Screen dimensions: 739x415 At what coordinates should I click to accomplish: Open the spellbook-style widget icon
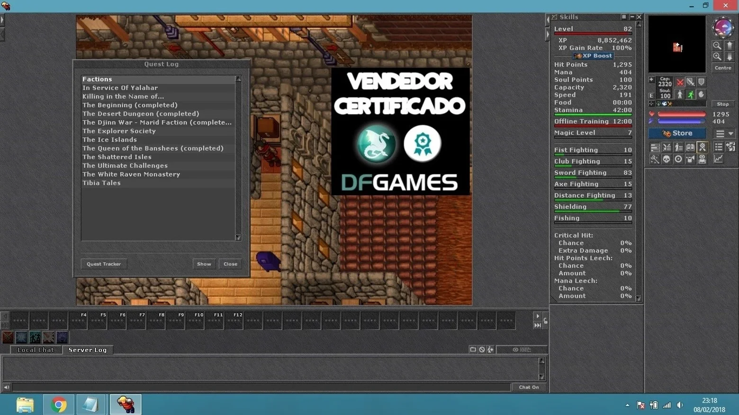690,148
